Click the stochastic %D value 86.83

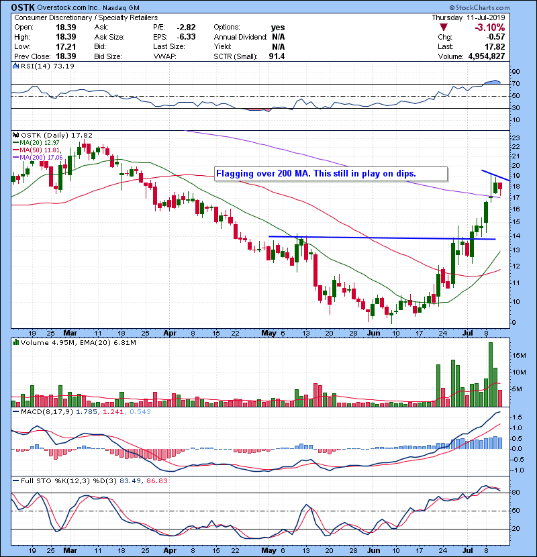coord(156,480)
